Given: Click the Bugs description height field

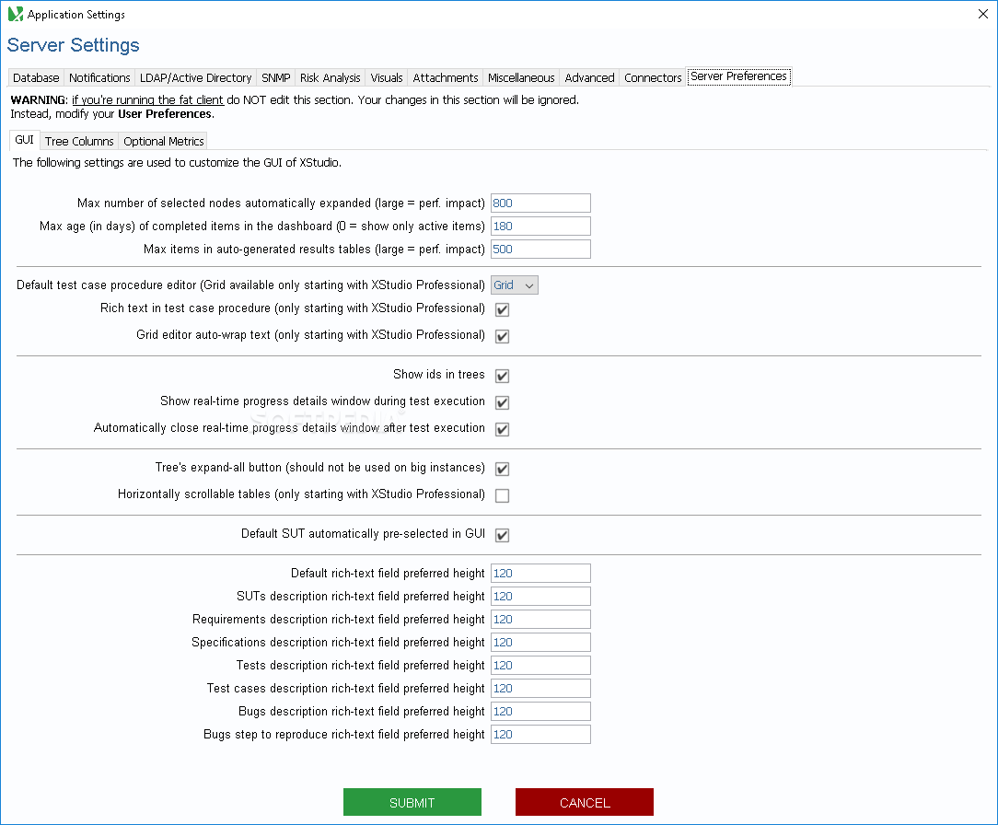Looking at the screenshot, I should click(x=540, y=711).
